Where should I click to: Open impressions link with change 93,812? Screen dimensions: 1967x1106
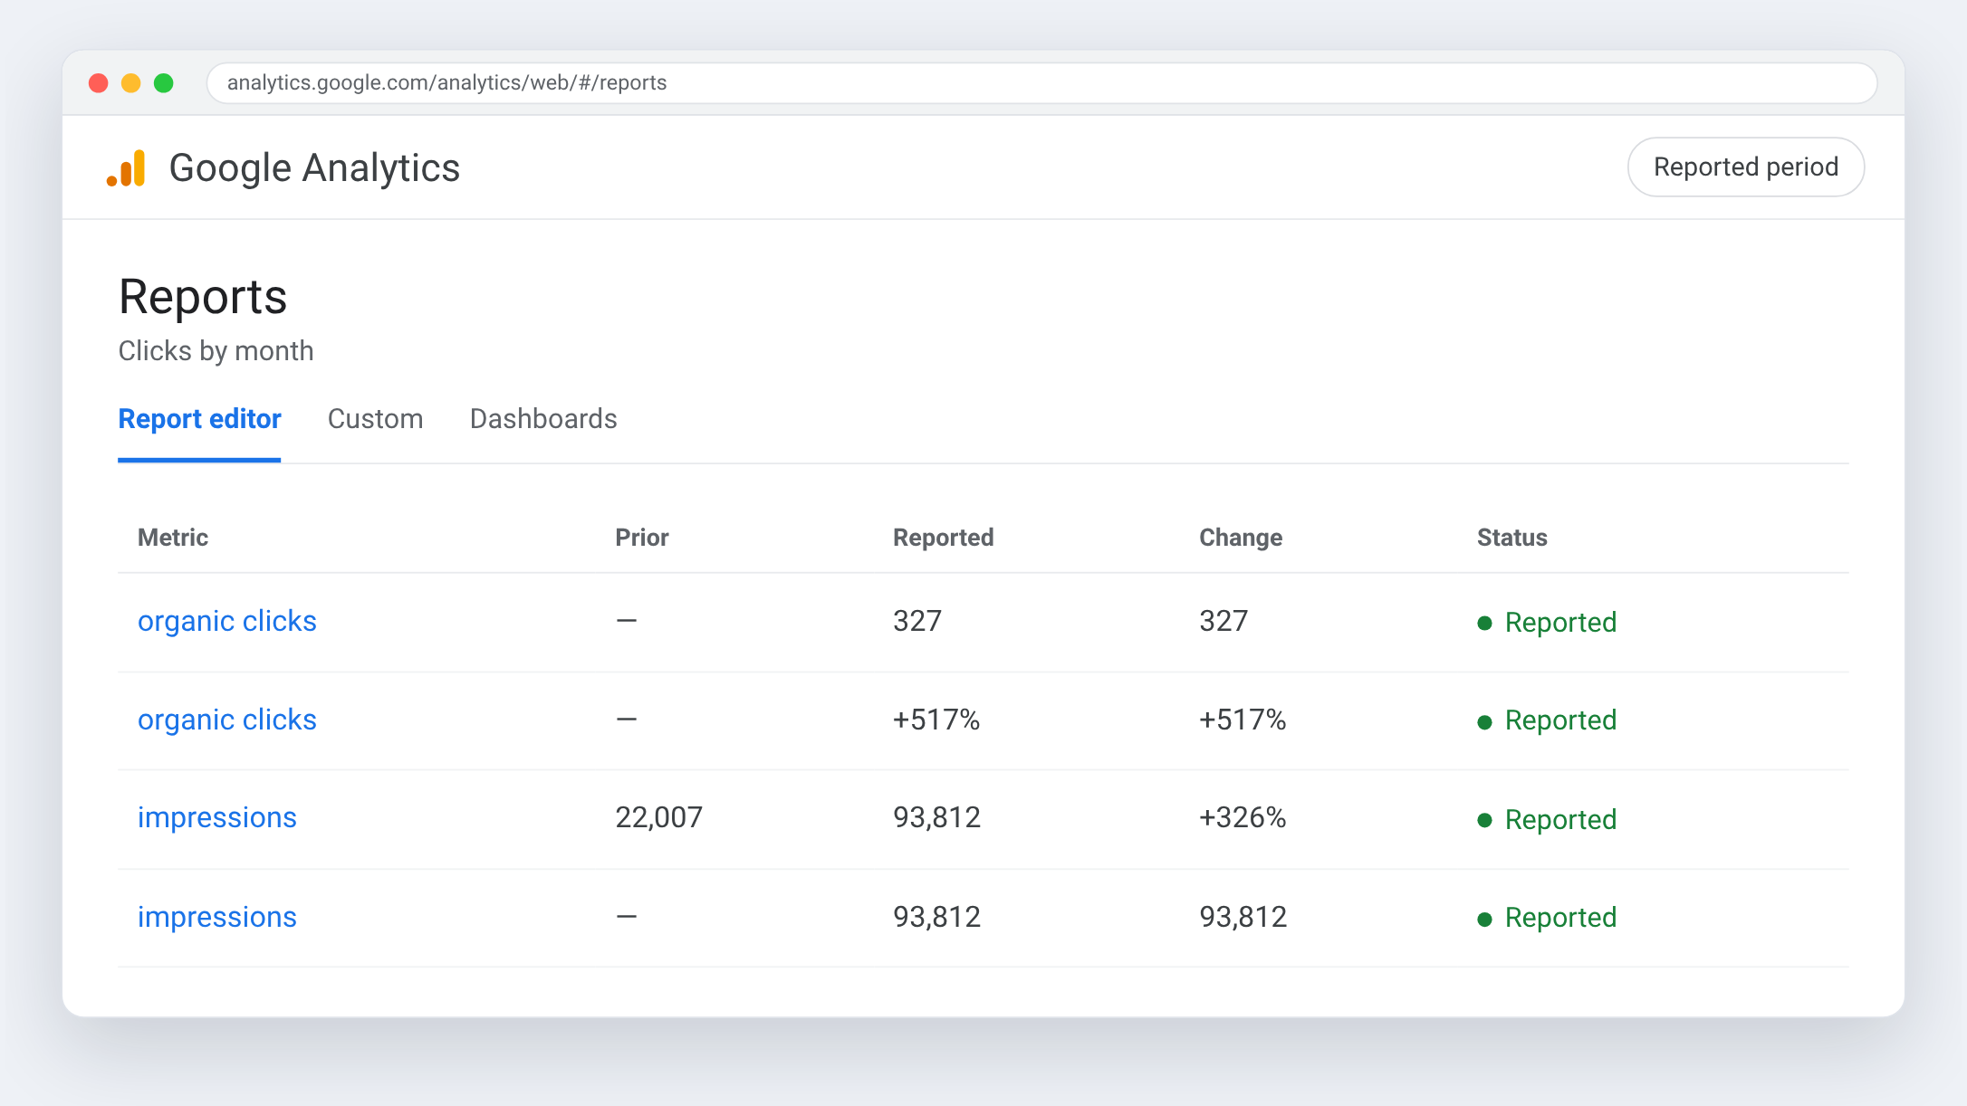click(x=217, y=918)
